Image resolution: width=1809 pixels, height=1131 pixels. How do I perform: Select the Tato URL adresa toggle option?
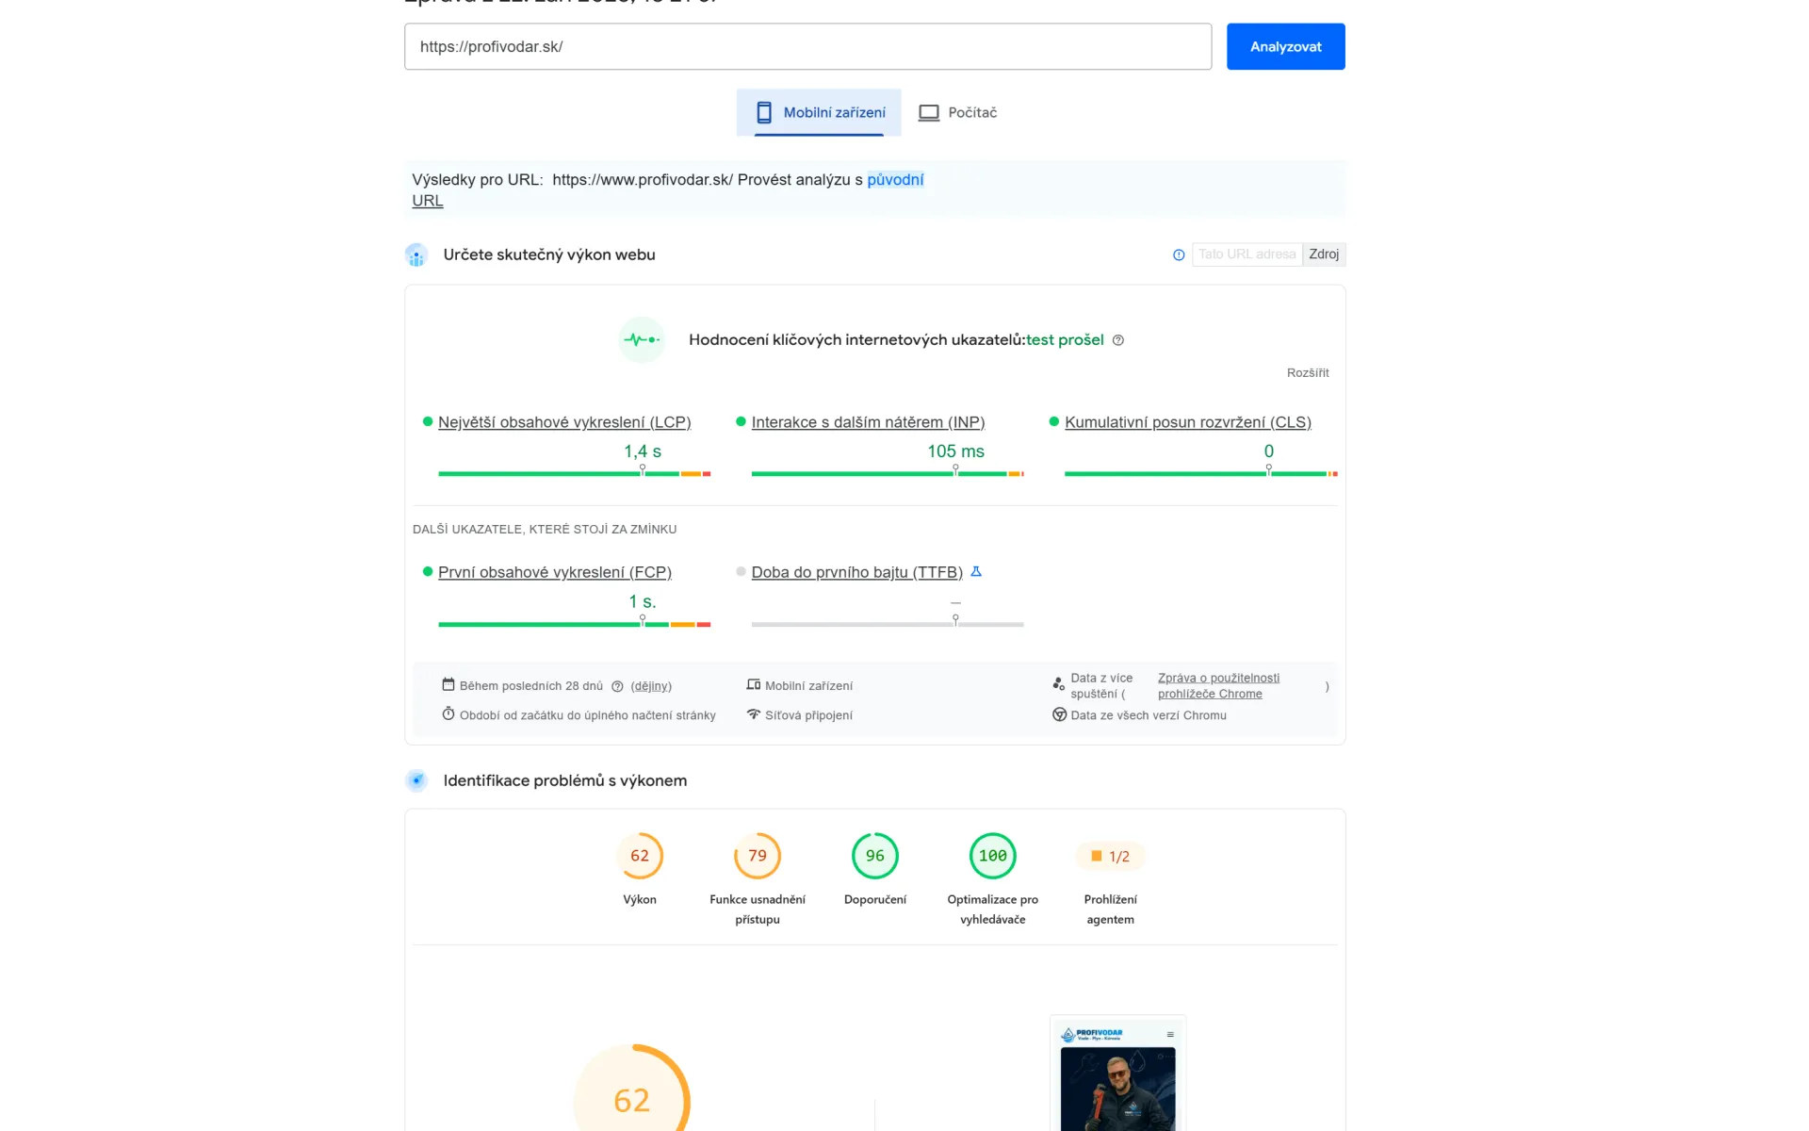(1247, 254)
